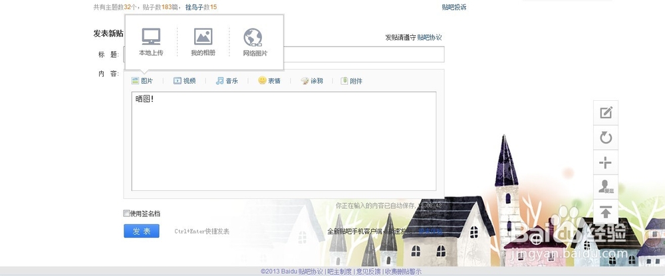Click the blue link after 全新贴吧手机客户端
This screenshot has width=665, height=276.
pyautogui.click(x=430, y=231)
